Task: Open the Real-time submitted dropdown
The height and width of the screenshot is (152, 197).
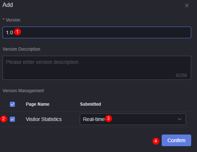Action: coord(133,119)
